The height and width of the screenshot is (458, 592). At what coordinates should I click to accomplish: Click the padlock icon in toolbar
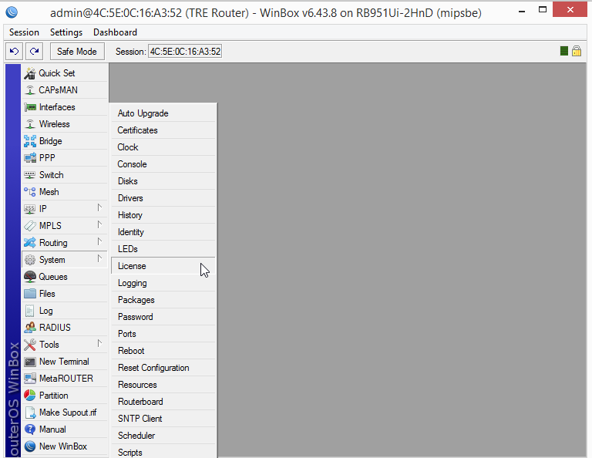point(577,51)
